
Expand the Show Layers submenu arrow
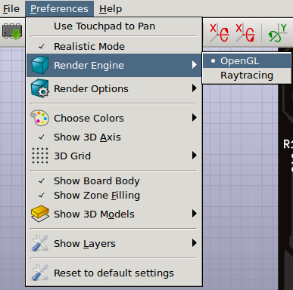click(x=194, y=243)
